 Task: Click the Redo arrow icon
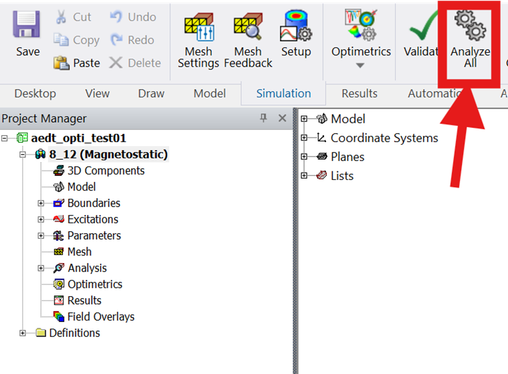[x=116, y=40]
